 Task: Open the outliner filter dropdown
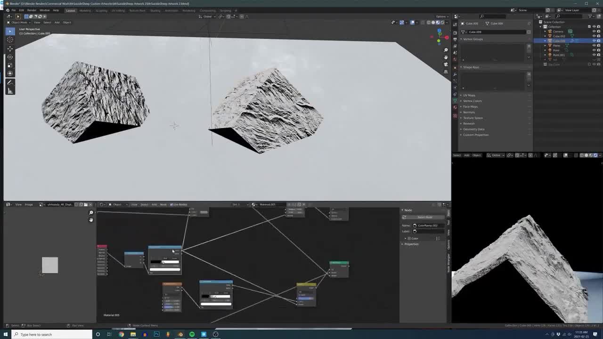click(x=592, y=16)
